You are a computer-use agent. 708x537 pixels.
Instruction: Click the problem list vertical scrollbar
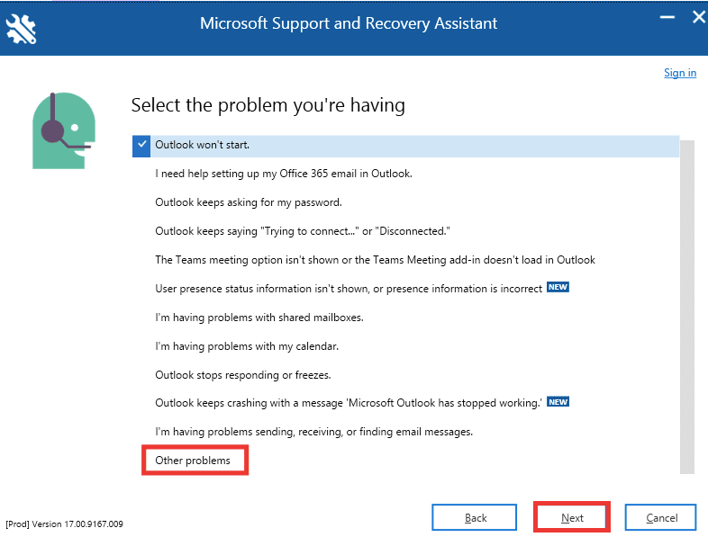[x=686, y=307]
